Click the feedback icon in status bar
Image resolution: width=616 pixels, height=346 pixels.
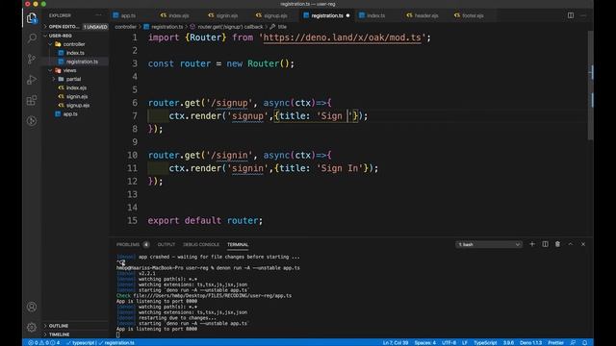(574, 342)
